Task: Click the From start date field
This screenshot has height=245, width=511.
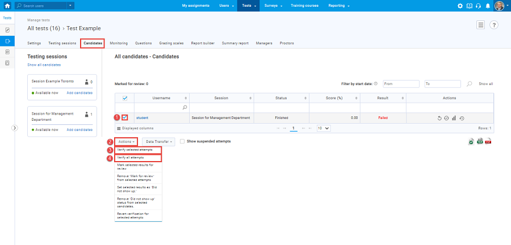Action: (x=401, y=83)
